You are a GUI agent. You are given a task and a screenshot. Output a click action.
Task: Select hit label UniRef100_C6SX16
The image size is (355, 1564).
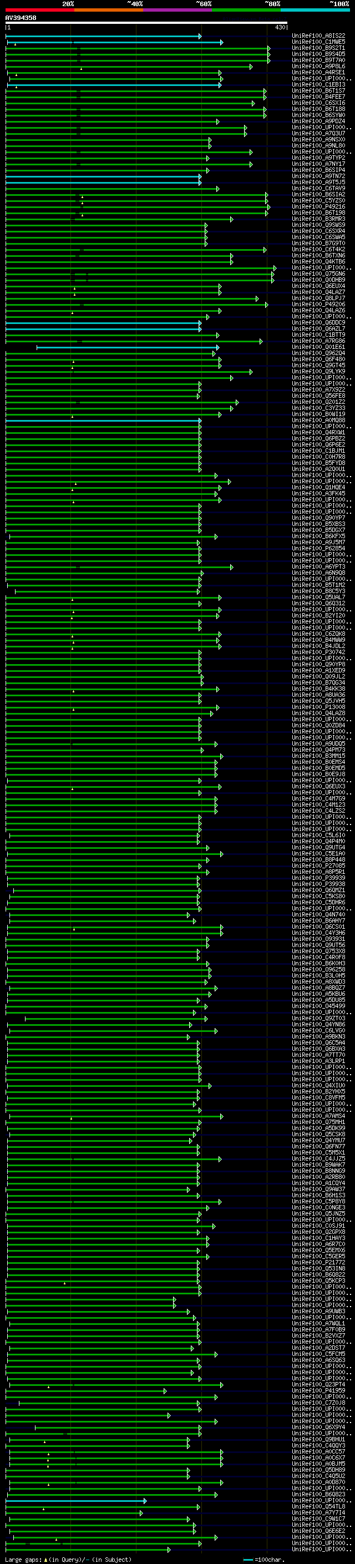[318, 103]
